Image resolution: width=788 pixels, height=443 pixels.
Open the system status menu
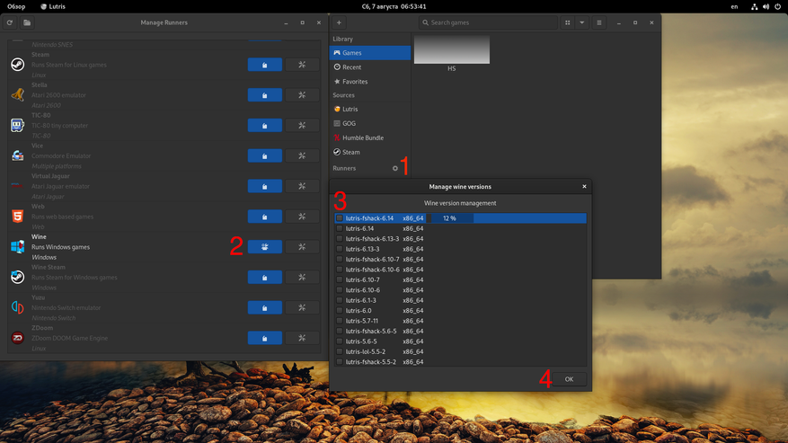[766, 6]
